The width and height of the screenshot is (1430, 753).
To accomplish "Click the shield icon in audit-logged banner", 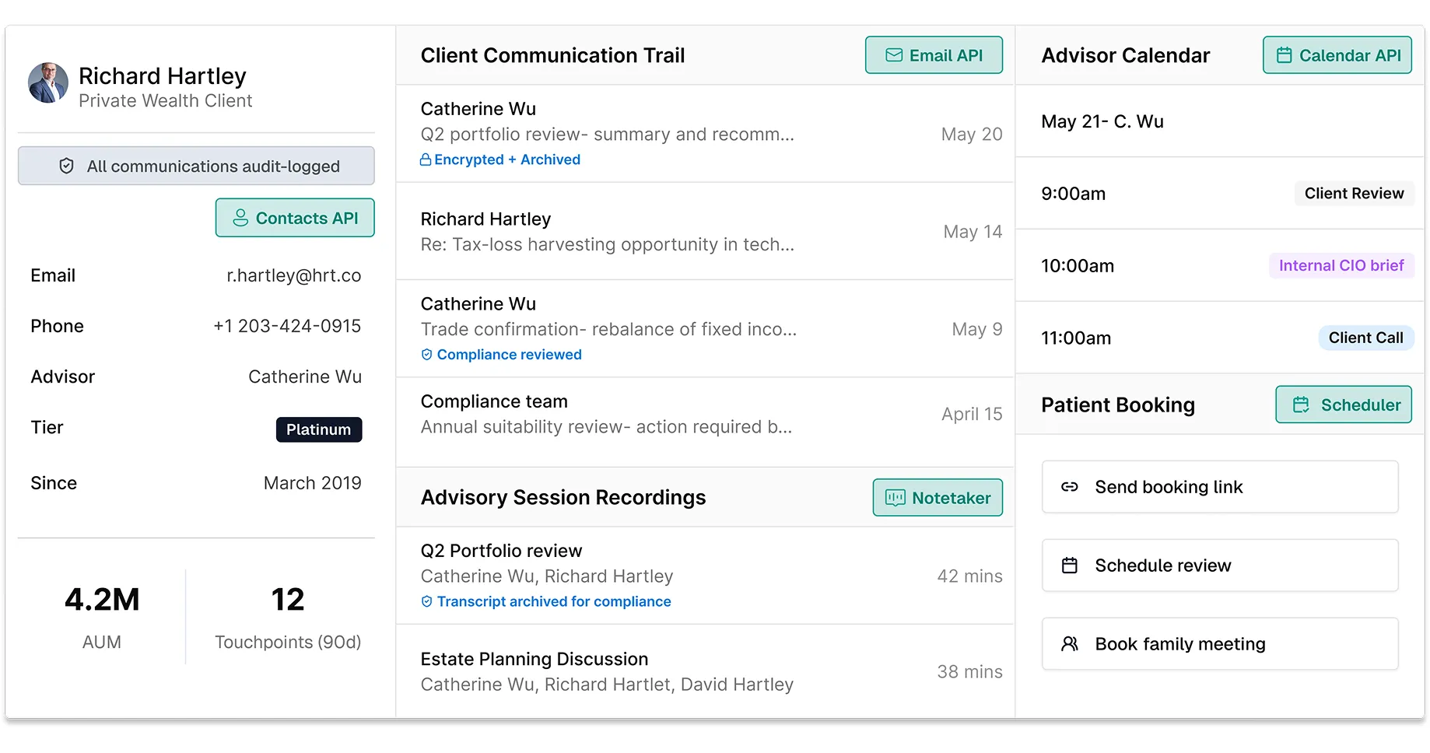I will point(67,166).
